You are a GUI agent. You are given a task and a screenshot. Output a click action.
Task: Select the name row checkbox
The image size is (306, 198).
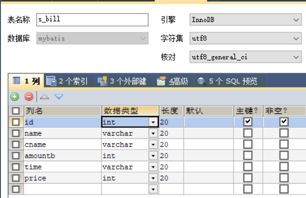[15, 133]
